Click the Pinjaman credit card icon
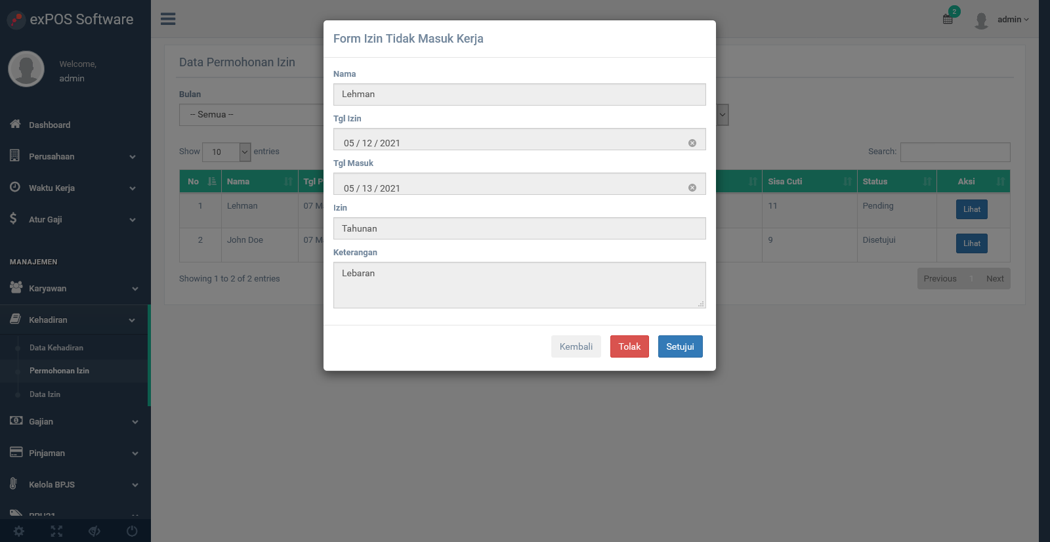Image resolution: width=1050 pixels, height=542 pixels. 16,452
